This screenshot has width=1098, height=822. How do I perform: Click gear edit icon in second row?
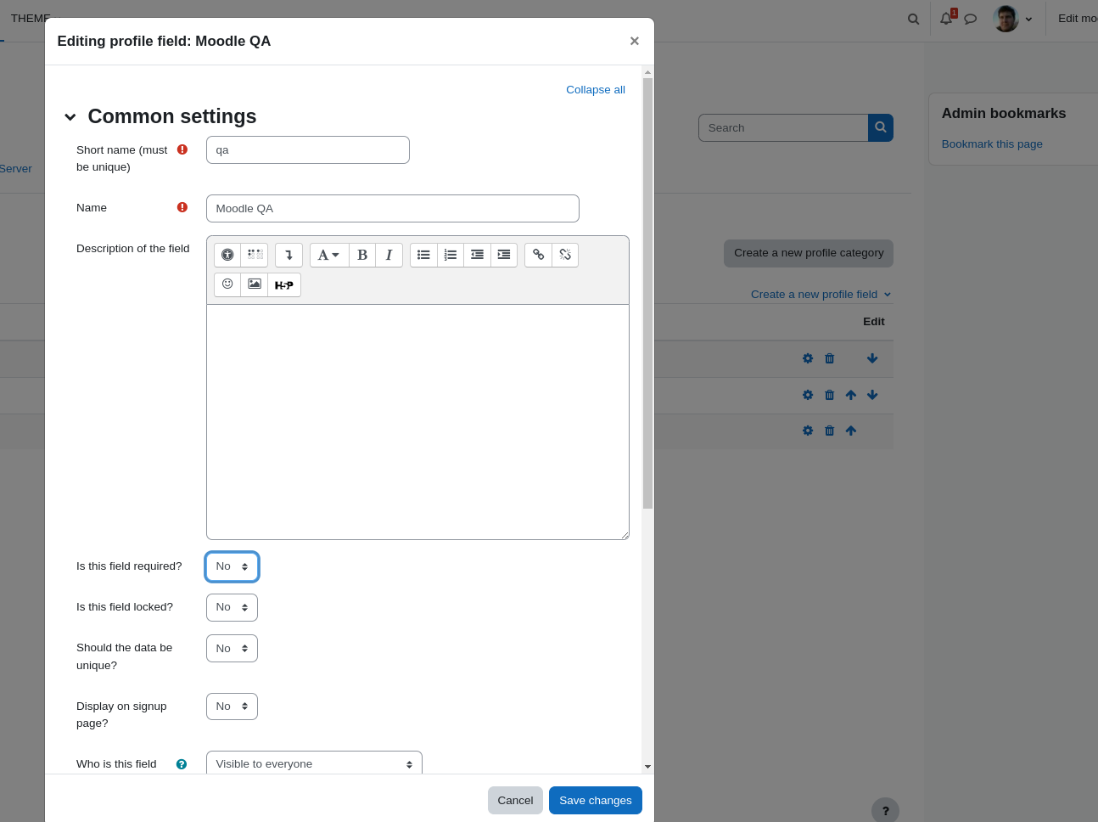click(808, 395)
